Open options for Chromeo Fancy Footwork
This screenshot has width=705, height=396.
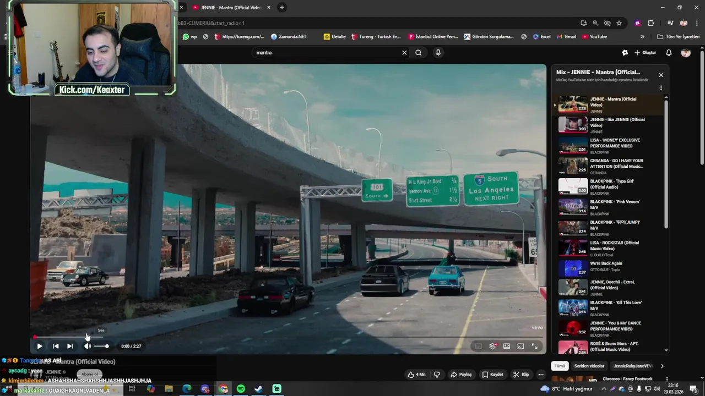pos(667,380)
